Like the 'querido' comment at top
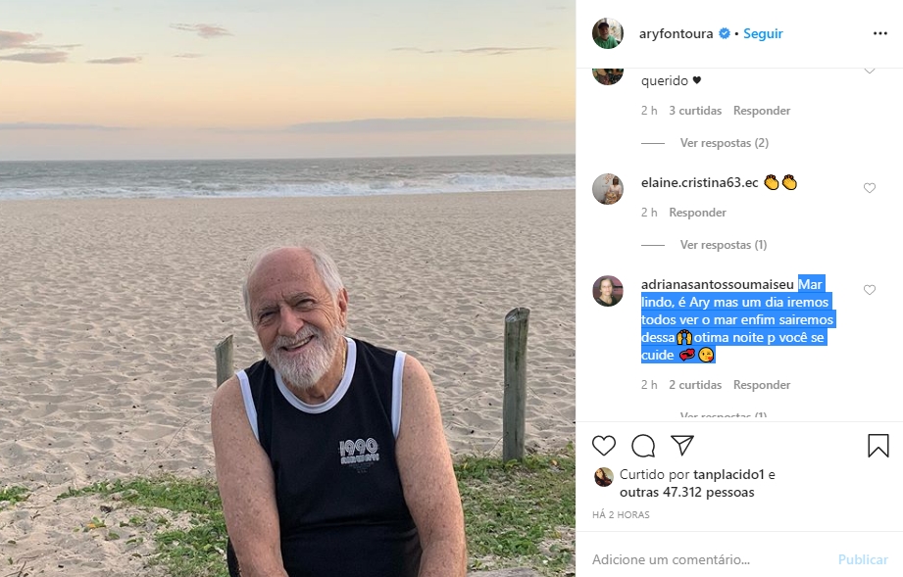Image resolution: width=903 pixels, height=577 pixels. coord(870,72)
